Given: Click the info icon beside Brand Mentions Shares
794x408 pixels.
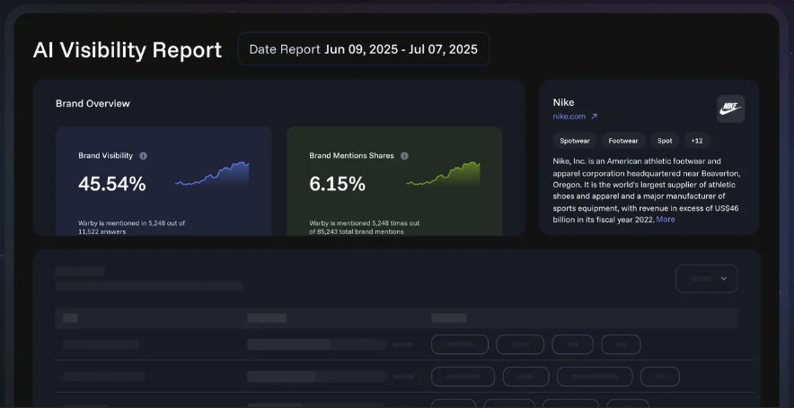Looking at the screenshot, I should click(404, 156).
